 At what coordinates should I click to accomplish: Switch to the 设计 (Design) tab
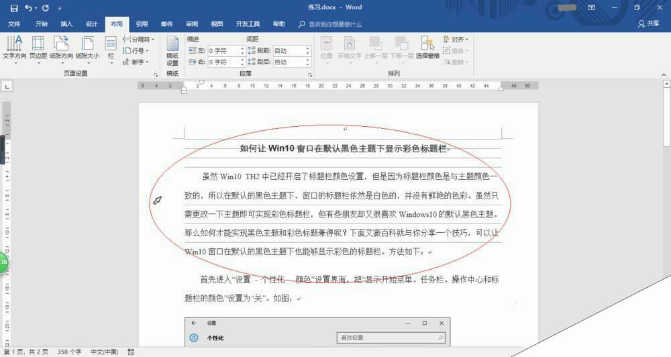coord(91,24)
